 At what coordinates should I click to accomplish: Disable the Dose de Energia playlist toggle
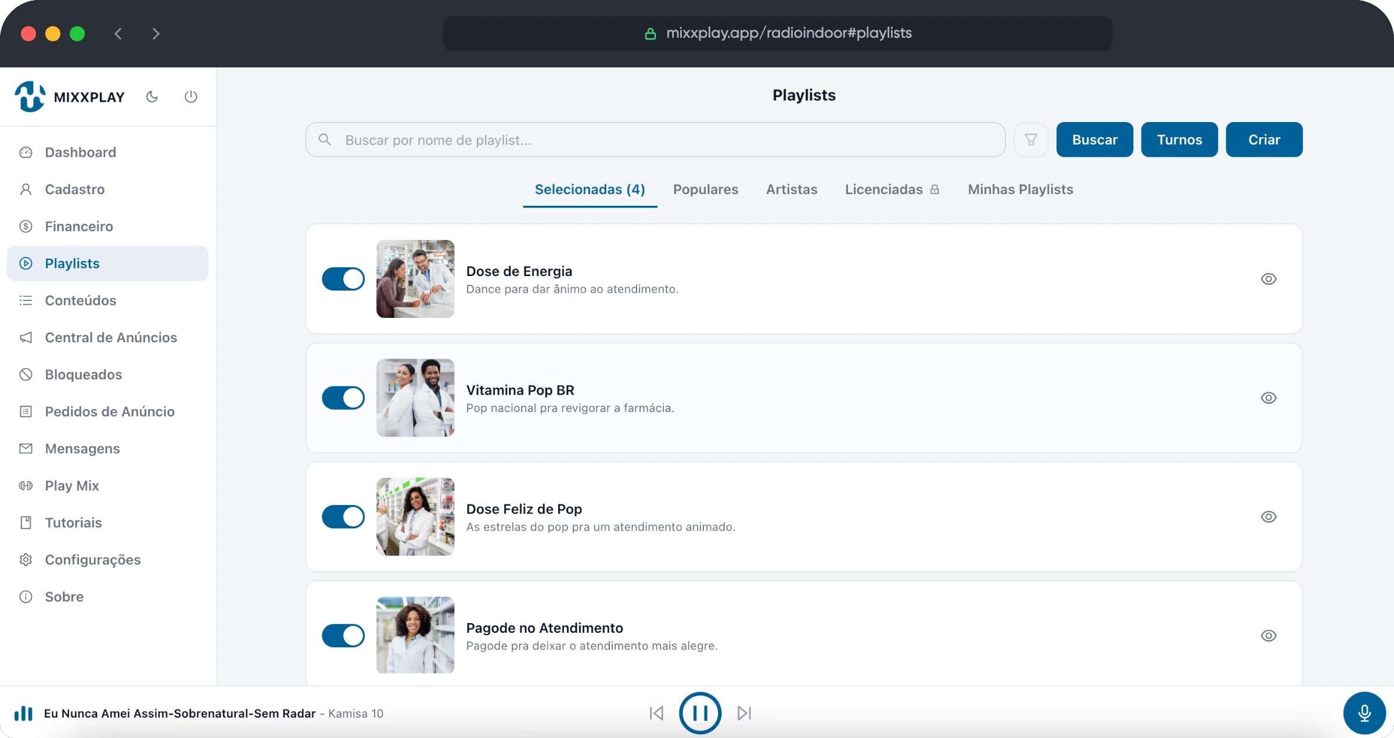pyautogui.click(x=343, y=279)
